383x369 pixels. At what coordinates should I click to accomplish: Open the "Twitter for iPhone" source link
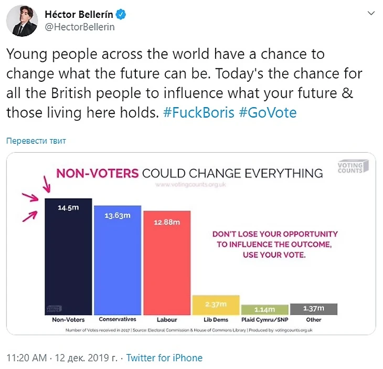pyautogui.click(x=164, y=358)
